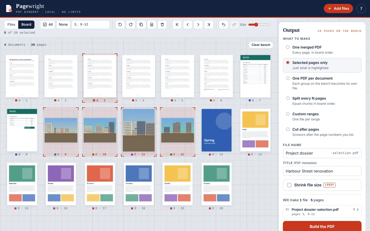Switch to Board view tab
Screen dimensions: 370x231
point(26,25)
